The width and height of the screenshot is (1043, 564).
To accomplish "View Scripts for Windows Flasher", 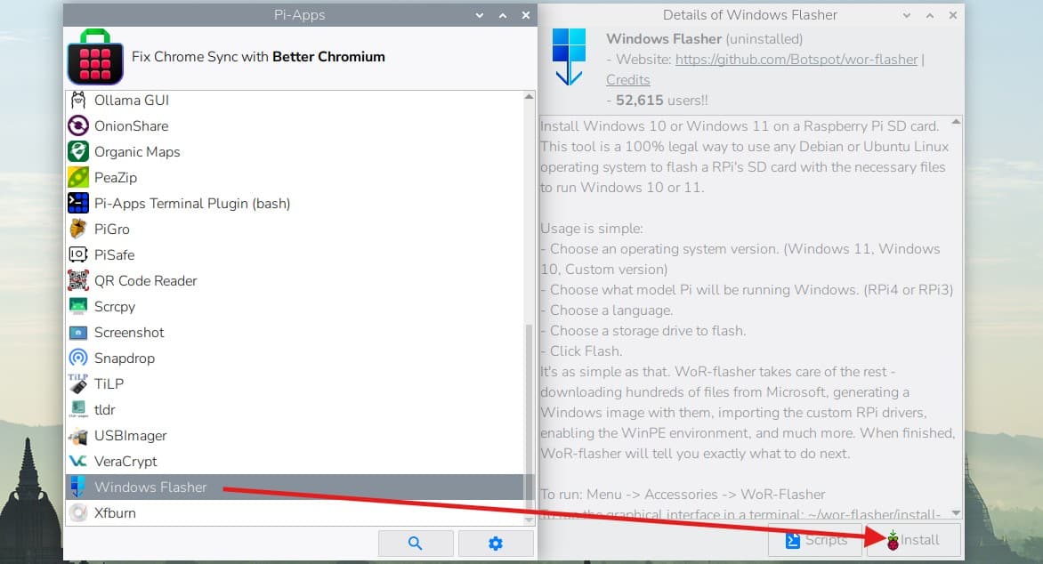I will [x=816, y=540].
